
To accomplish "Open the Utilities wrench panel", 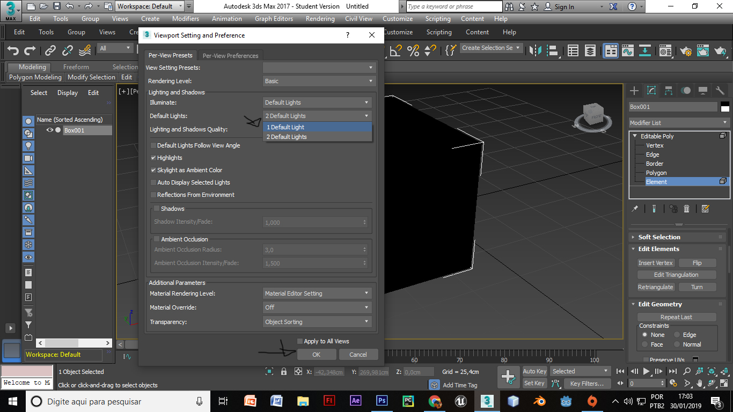I will pyautogui.click(x=720, y=90).
